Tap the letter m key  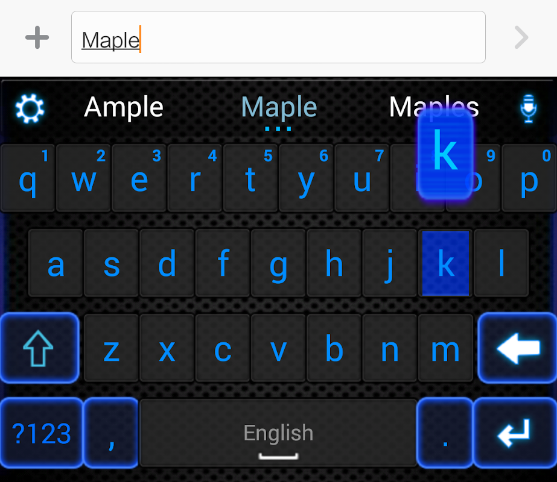pyautogui.click(x=445, y=348)
